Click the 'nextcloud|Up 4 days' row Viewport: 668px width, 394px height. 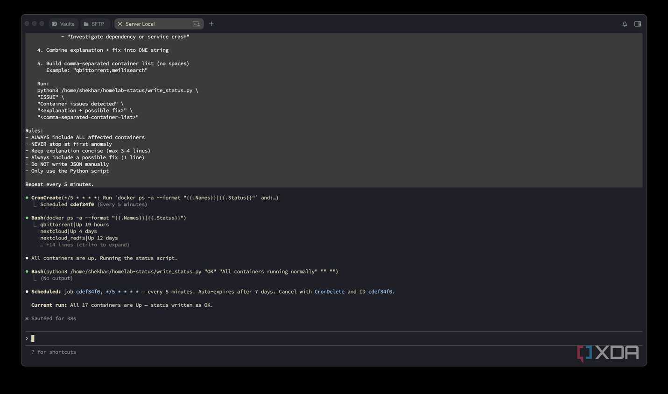point(69,231)
